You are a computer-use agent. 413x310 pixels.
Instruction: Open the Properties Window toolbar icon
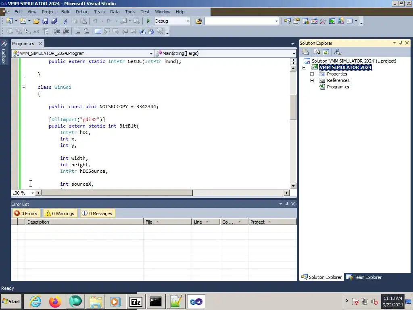coord(296,21)
